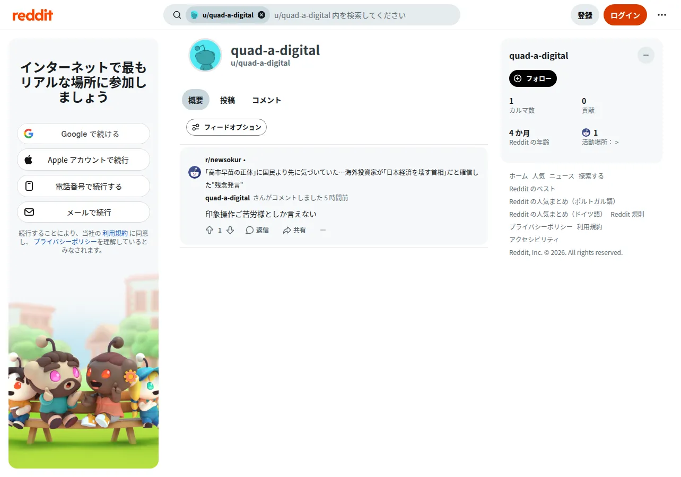Click the 印象操作ご苦労様としか言えない comment text
This screenshot has height=477, width=681.
click(261, 214)
